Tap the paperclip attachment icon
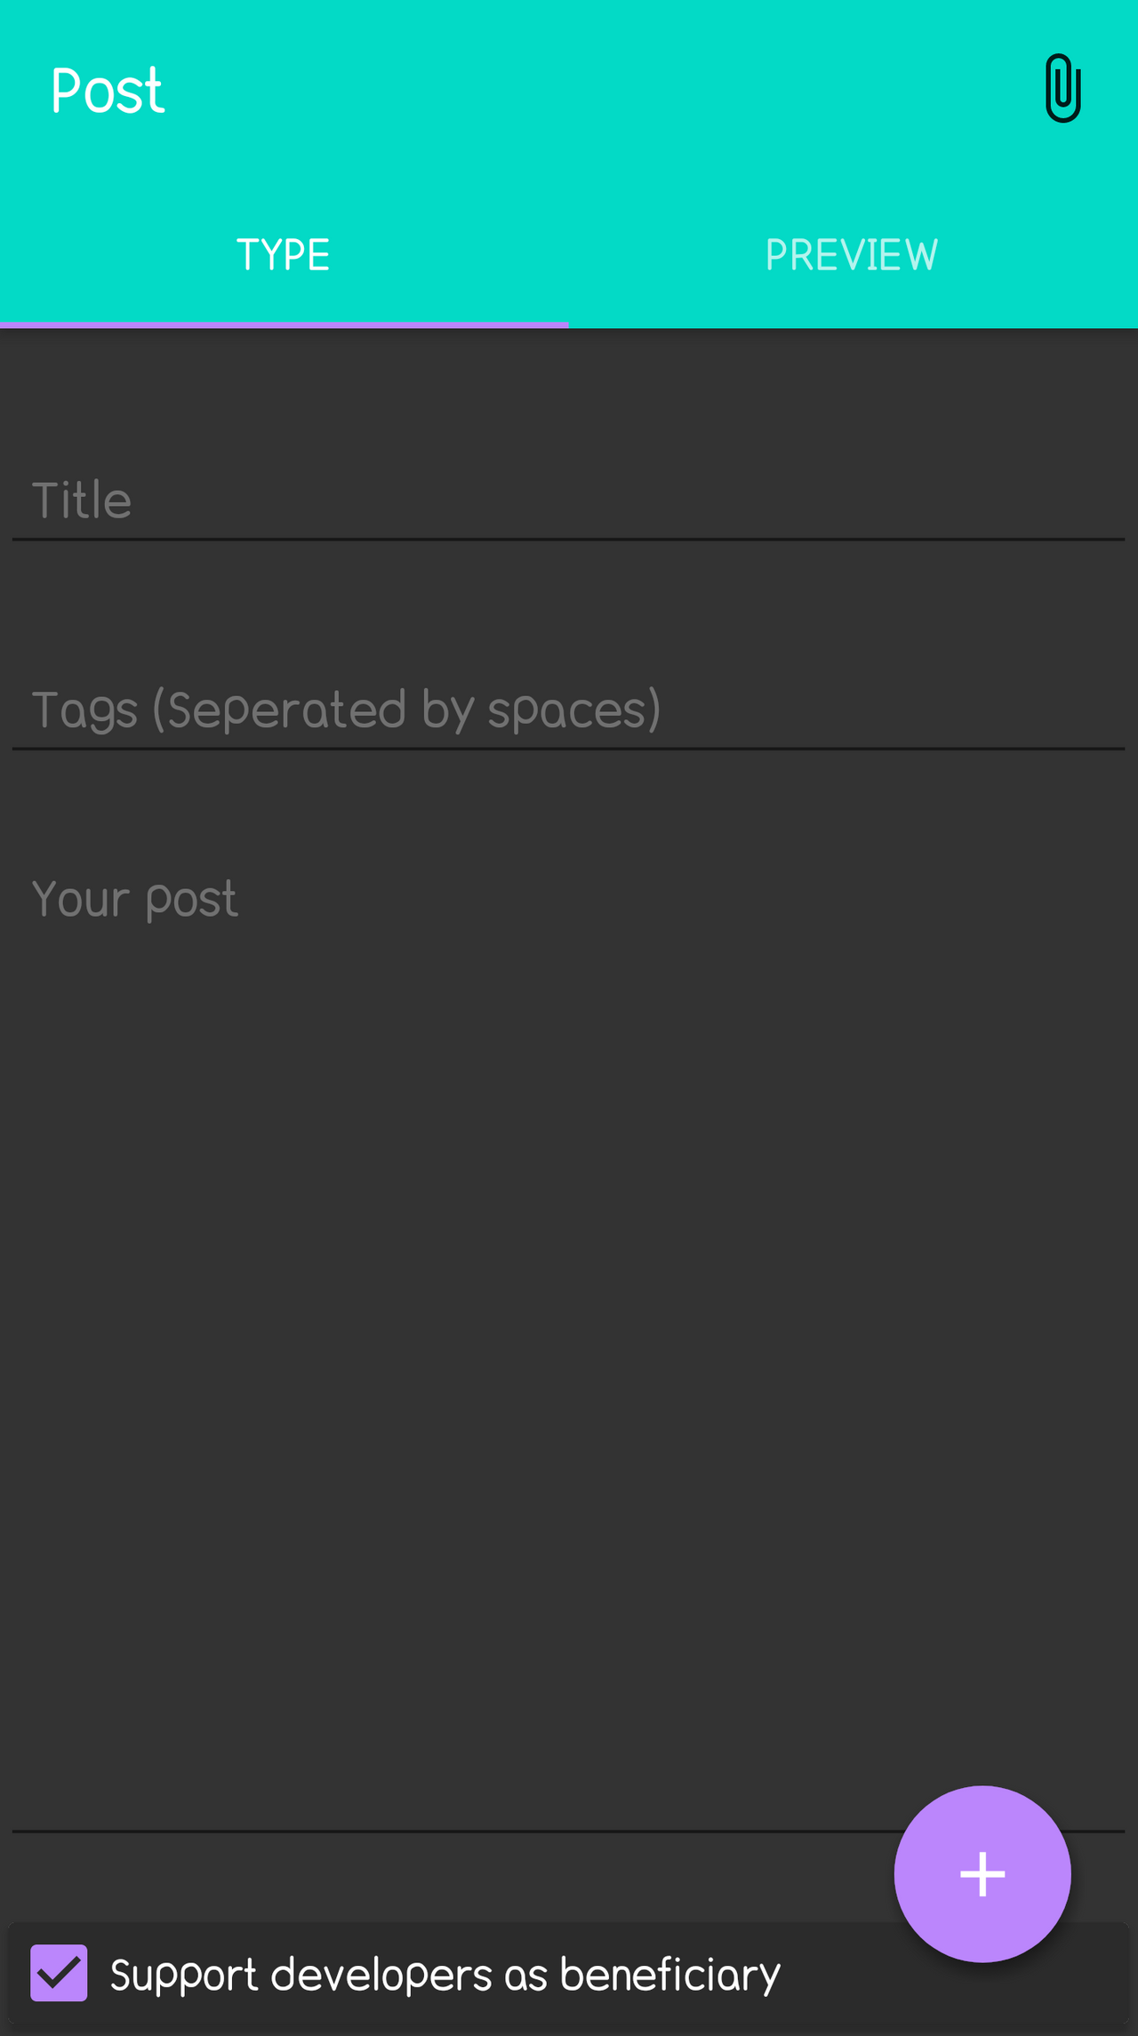Image resolution: width=1138 pixels, height=2036 pixels. (x=1062, y=89)
